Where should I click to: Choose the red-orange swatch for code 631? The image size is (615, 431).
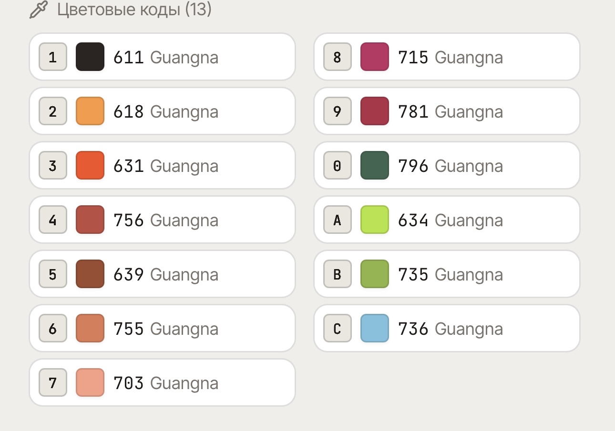pos(90,165)
